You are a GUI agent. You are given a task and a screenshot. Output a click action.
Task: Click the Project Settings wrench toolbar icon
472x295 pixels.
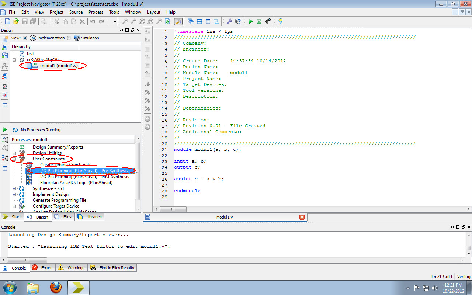230,21
